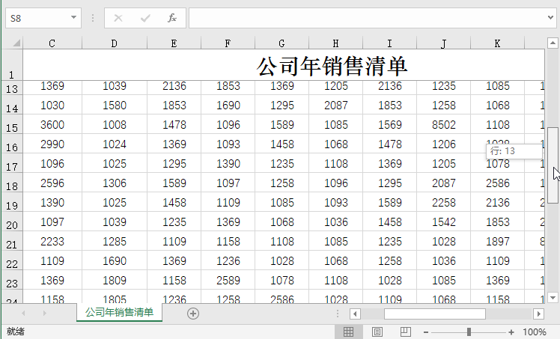Click the zoom in plus icon
560x339 pixels.
point(511,332)
